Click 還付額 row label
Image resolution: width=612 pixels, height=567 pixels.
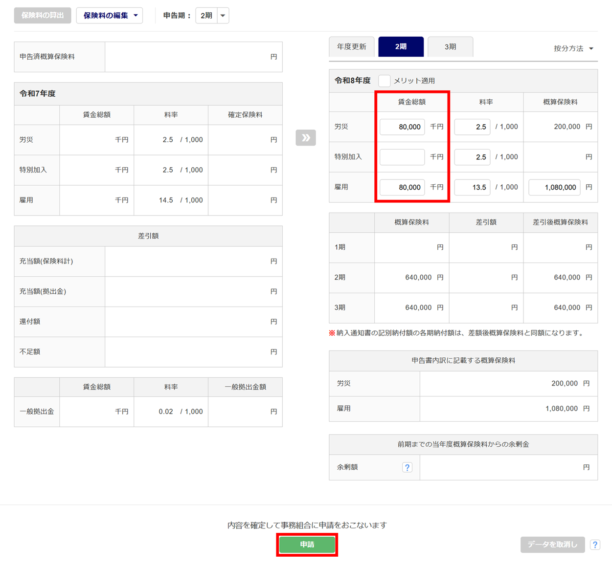tap(30, 322)
